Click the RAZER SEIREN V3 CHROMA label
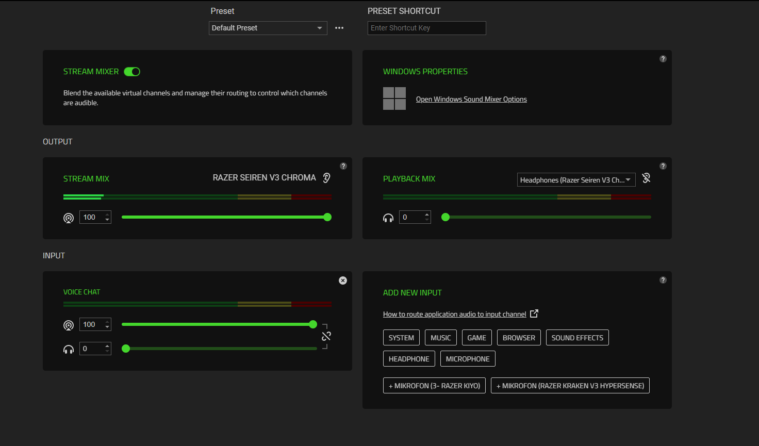Viewport: 759px width, 446px height. point(265,177)
